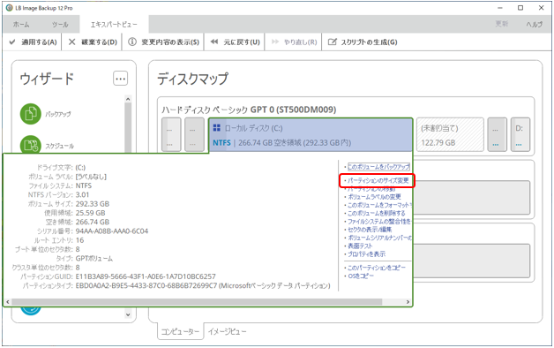The image size is (554, 348).
Task: Click 表面テスト link
Action: click(360, 246)
